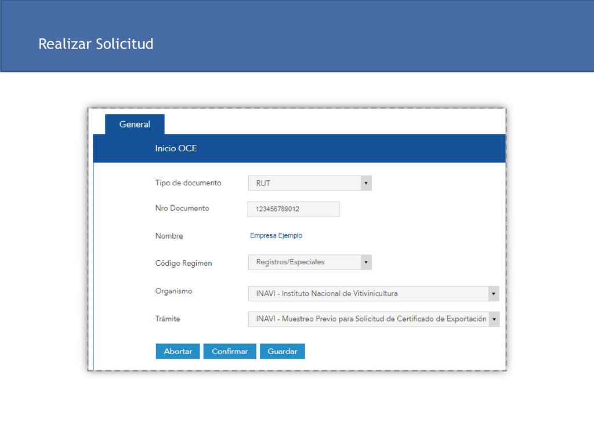Click the Trámite label

(x=168, y=319)
